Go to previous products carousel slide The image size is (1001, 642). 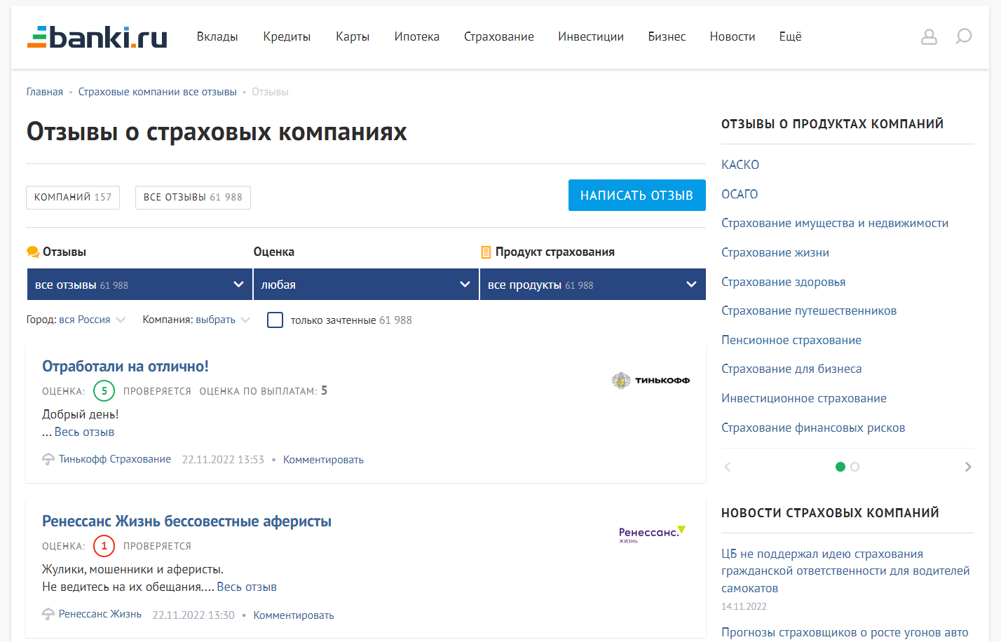(728, 467)
